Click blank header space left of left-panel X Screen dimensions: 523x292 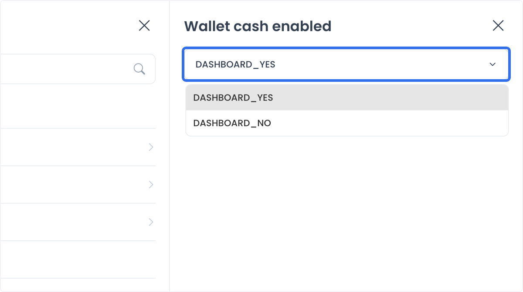[65, 26]
